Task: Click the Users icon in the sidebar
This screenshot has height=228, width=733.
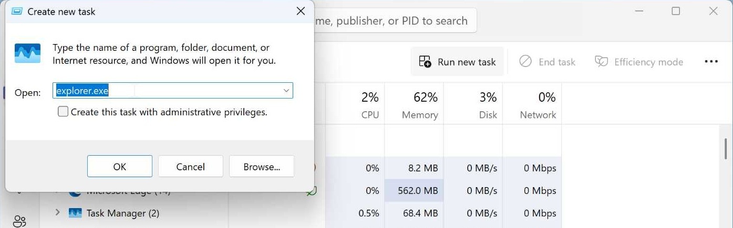Action: tap(19, 221)
